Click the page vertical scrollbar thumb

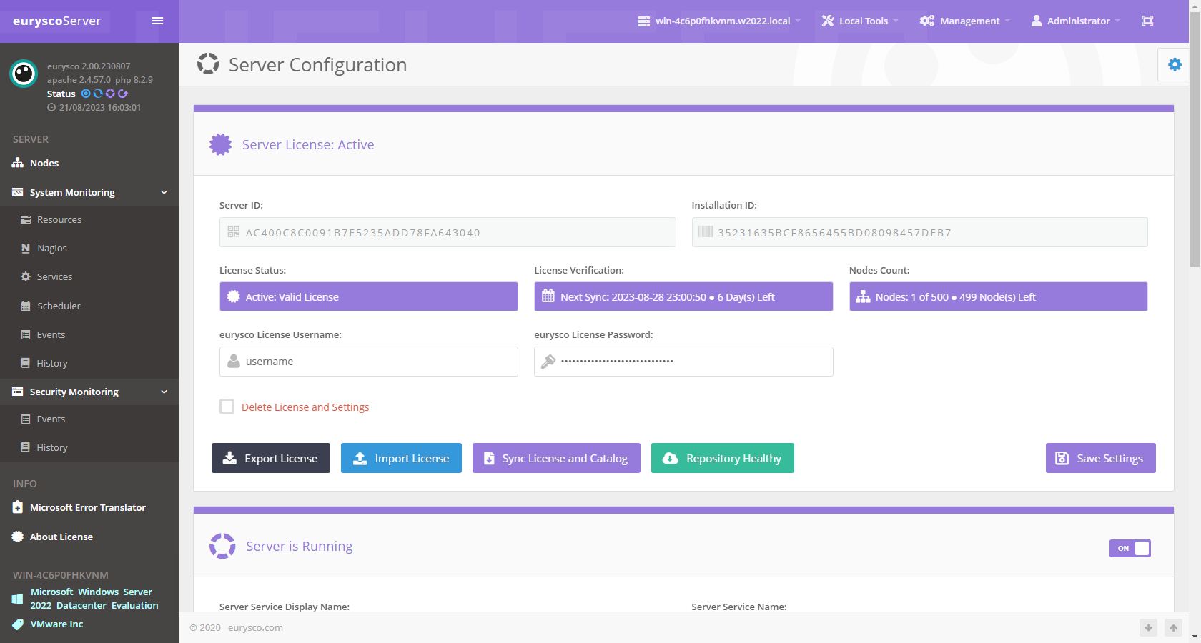point(1195,139)
